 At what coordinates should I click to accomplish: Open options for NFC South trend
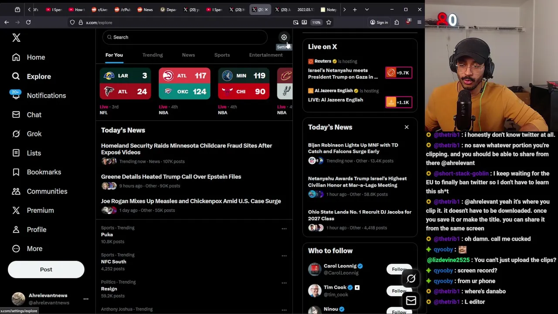coord(284,256)
